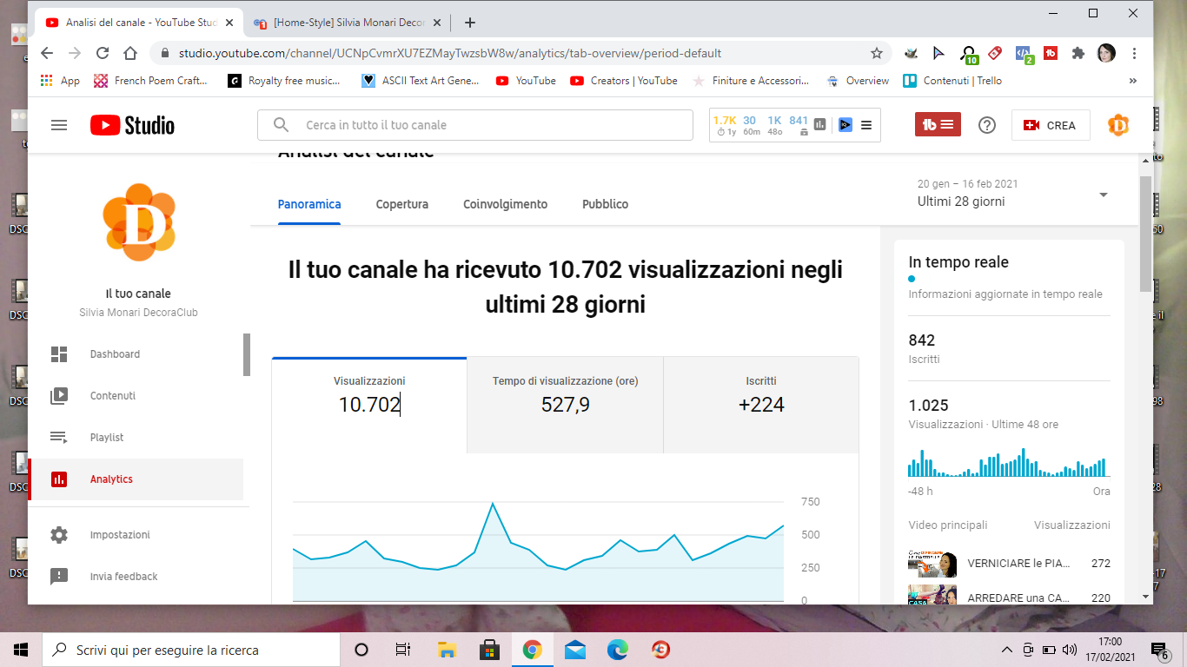Open the Chrome three-dot menu
This screenshot has width=1187, height=667.
click(1135, 53)
